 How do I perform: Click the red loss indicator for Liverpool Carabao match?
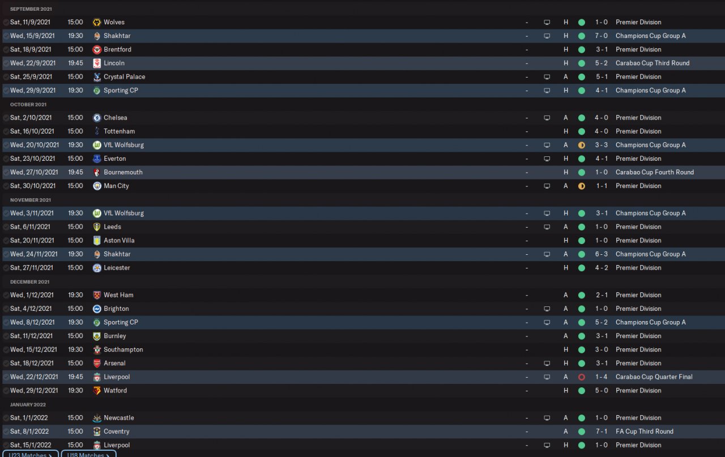tap(581, 377)
